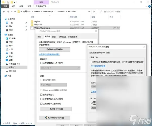Sort by the 修改日期 column header
Screen dimensions: 152x126
pos(73,17)
